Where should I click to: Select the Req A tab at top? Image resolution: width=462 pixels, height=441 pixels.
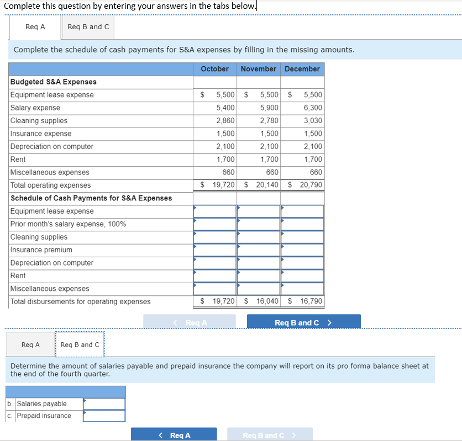pyautogui.click(x=34, y=26)
